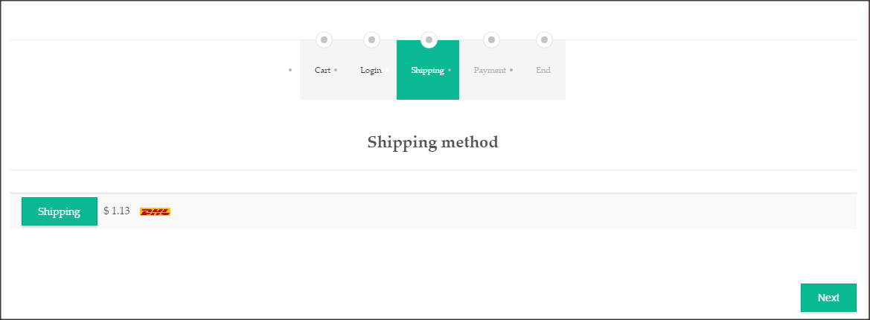Click the DHL carrier logo

(155, 212)
